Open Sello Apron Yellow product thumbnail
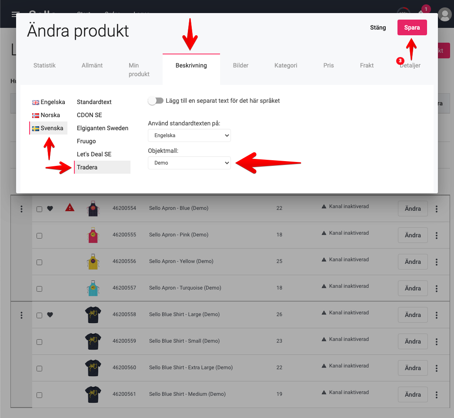This screenshot has height=418, width=454. coord(93,261)
